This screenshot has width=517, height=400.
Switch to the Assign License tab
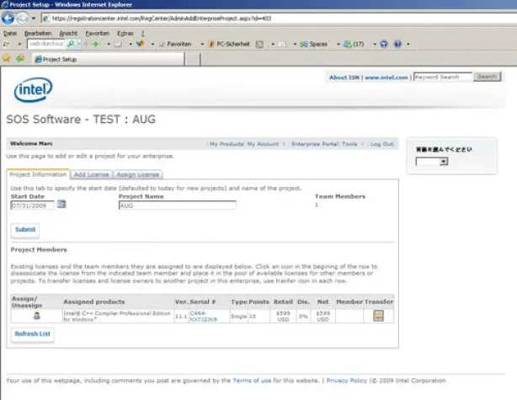pos(136,174)
